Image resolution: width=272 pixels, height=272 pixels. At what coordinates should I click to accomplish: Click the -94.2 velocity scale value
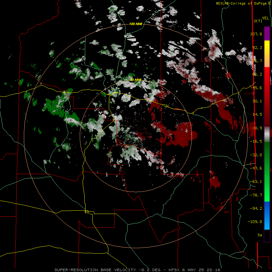tap(256, 208)
